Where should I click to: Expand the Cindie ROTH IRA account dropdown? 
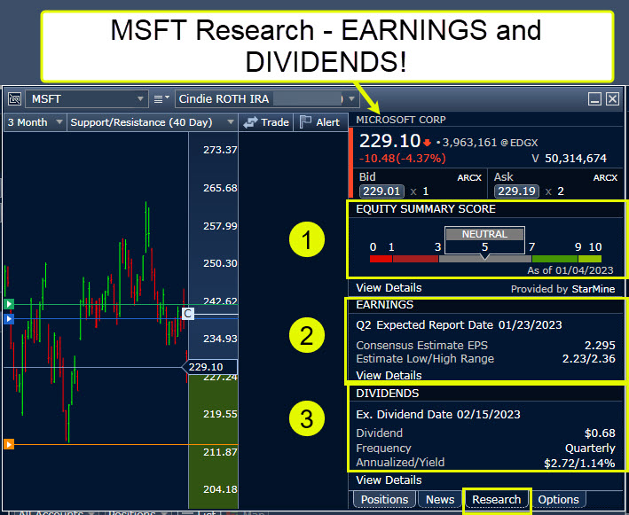pos(351,99)
